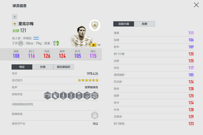Toggle stats view to 总能力值
Image resolution: width=203 pixels, height=135 pixels.
(124, 24)
